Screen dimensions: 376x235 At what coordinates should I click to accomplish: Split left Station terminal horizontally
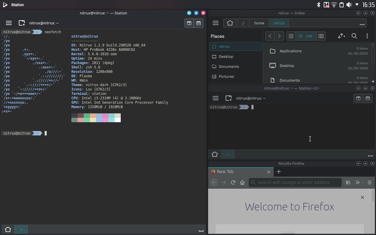[x=199, y=23]
